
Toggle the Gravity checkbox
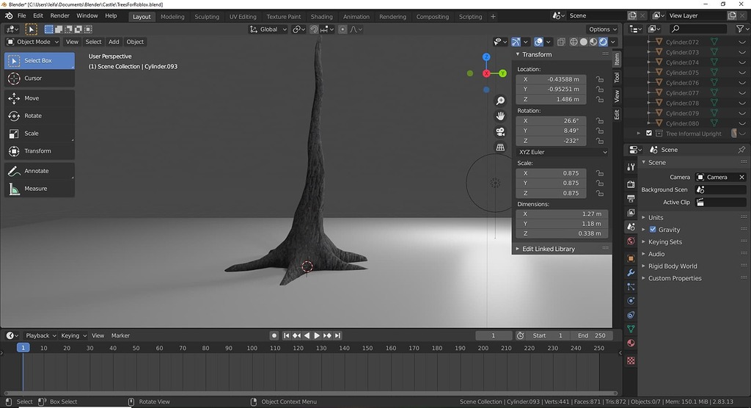652,230
